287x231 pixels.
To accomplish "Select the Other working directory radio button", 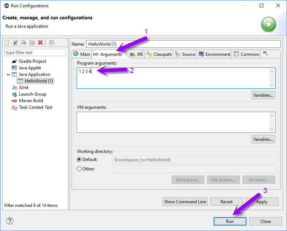I will [79, 169].
